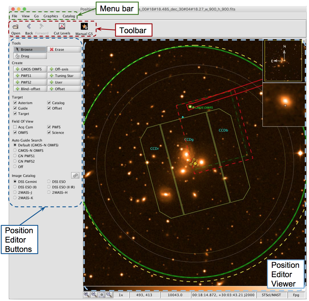
Task: Click the fit-to-window zoom icon
Action: [102, 295]
